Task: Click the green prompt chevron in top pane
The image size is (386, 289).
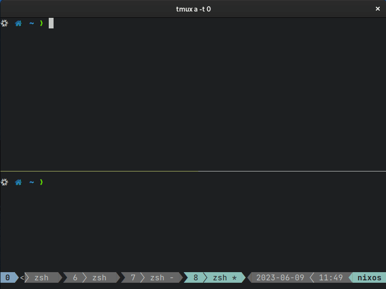Action: coord(41,23)
